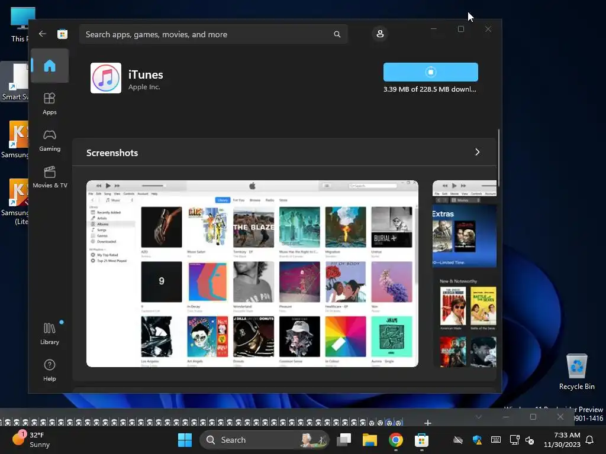The image size is (606, 454).
Task: Expand the Screenshots section chevron
Action: click(x=478, y=152)
